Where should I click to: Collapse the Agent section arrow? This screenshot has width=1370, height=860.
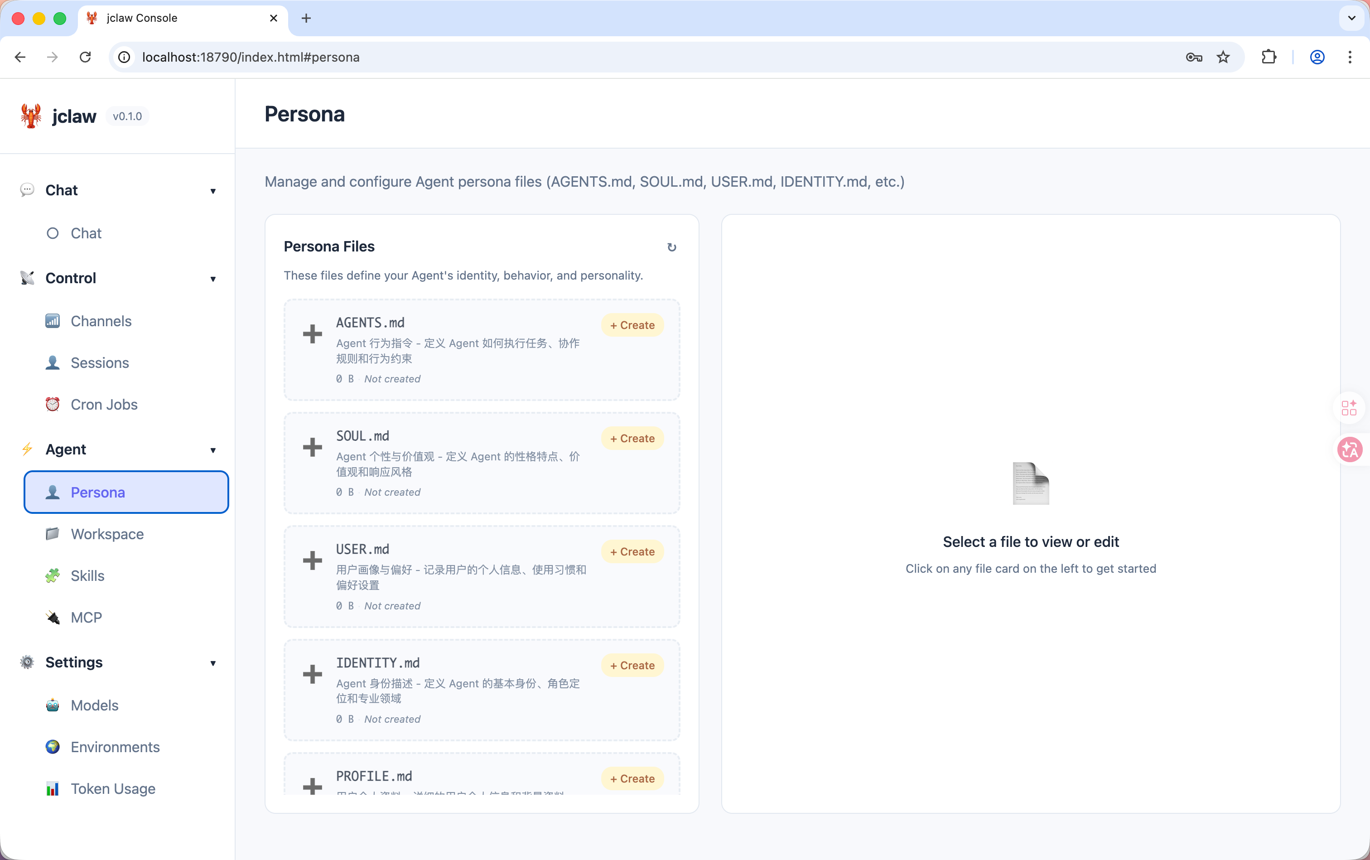point(212,450)
